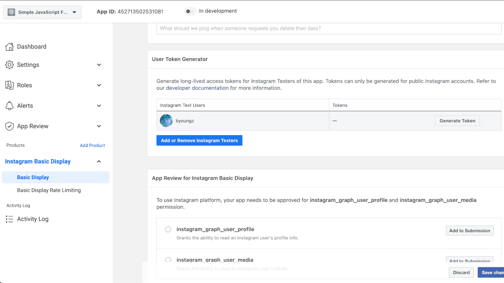Viewport: 504px width, 283px height.
Task: Click Add or Remove Instagram Testers
Action: click(199, 141)
